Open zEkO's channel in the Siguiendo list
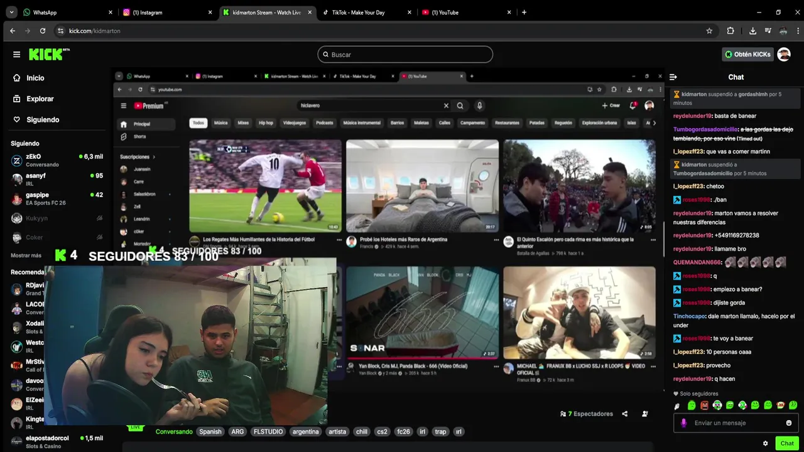Image resolution: width=804 pixels, height=452 pixels. tap(57, 160)
